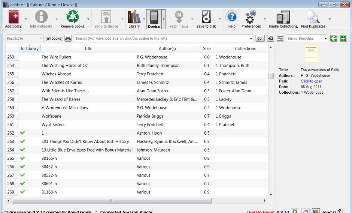Click horizontal scroll right arrow
This screenshot has width=352, height=213.
(265, 201)
